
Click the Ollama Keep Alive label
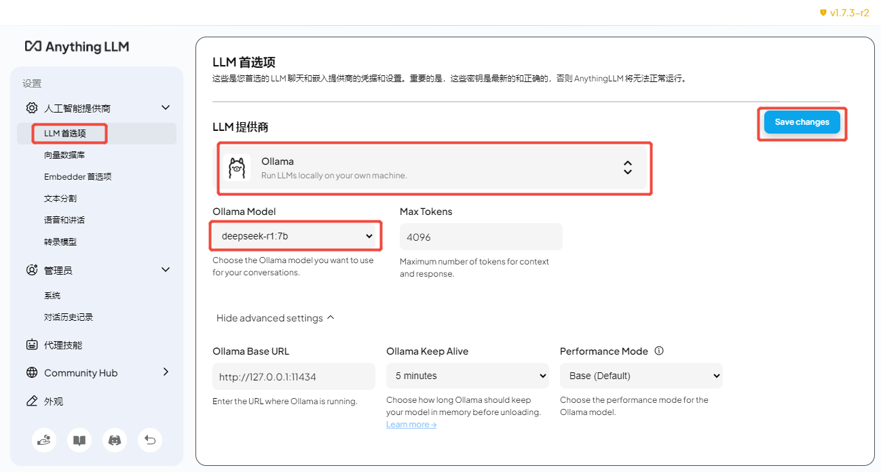[428, 351]
